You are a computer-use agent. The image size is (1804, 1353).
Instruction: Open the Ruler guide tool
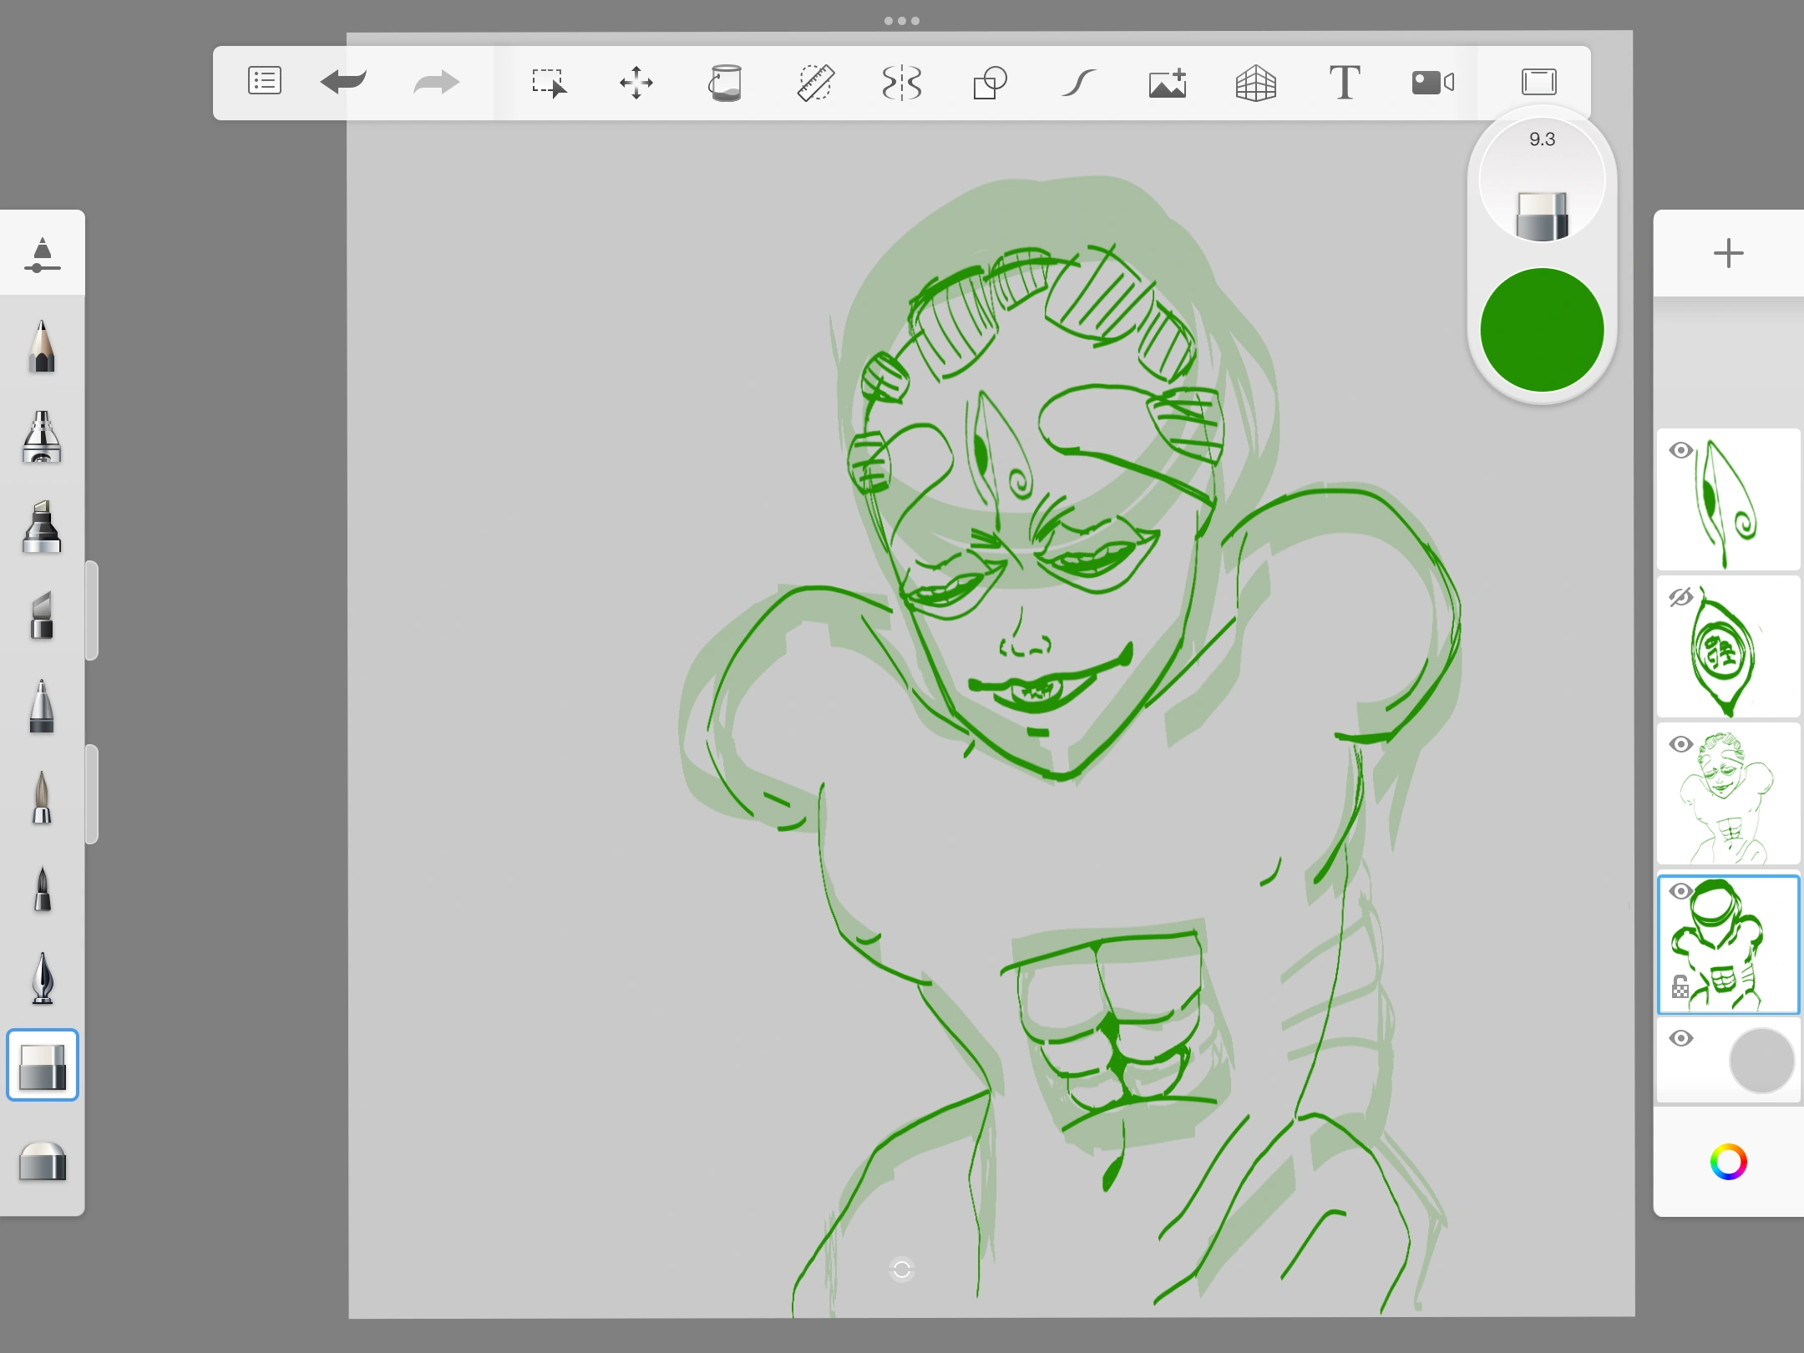(x=814, y=83)
